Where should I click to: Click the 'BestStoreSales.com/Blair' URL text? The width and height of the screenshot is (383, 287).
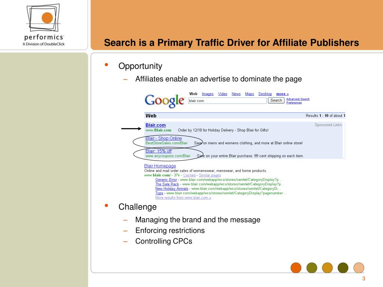click(x=166, y=143)
